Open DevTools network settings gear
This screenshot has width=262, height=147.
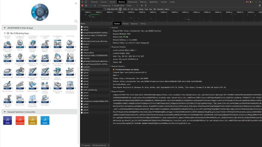(x=260, y=5)
